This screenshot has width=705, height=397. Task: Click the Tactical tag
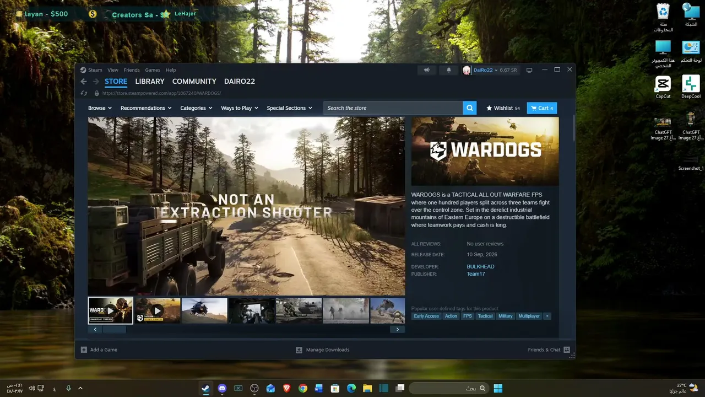click(485, 316)
